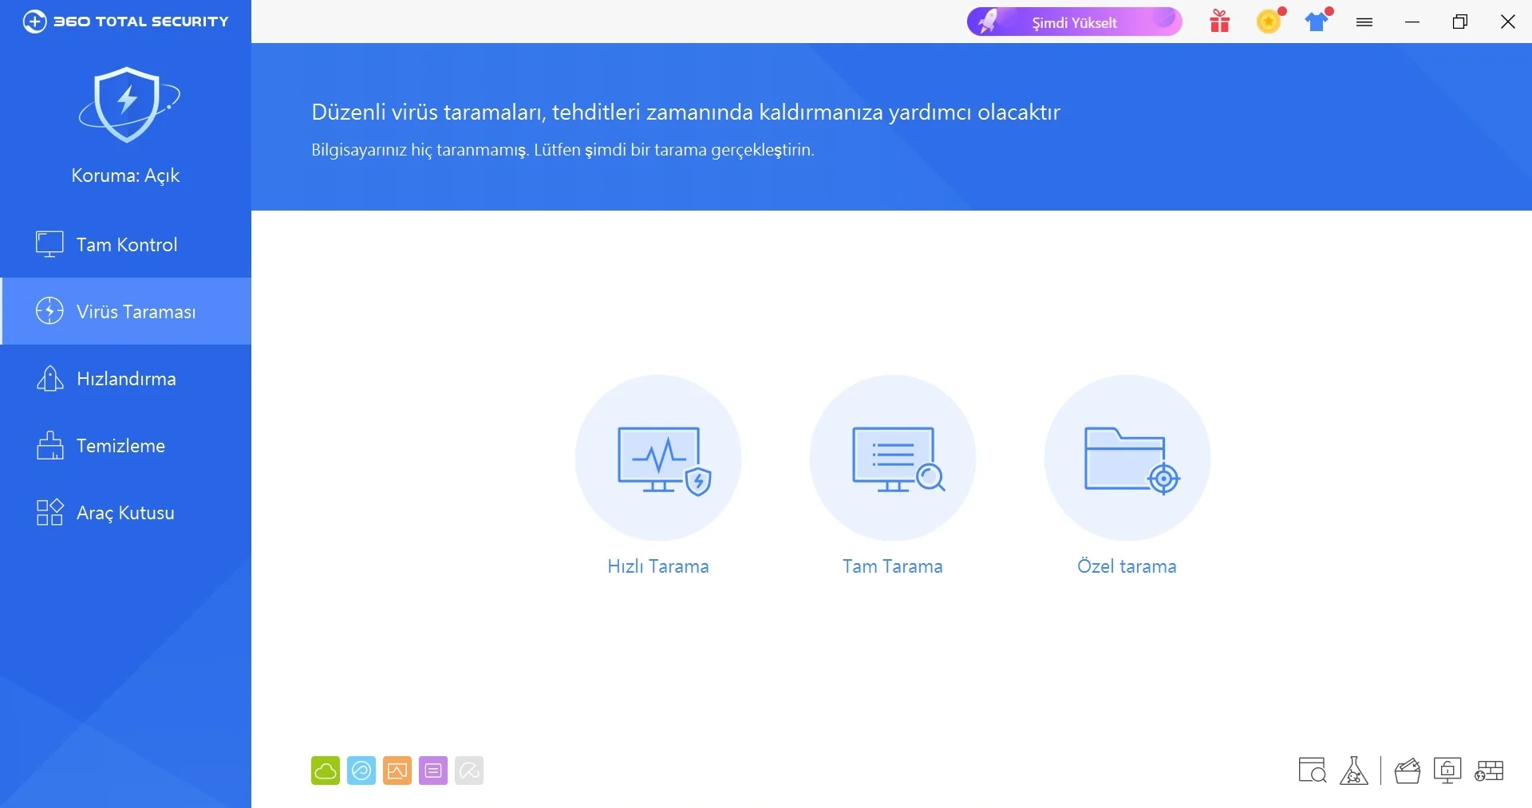Click the Özel tarama label
1532x808 pixels.
coord(1127,566)
